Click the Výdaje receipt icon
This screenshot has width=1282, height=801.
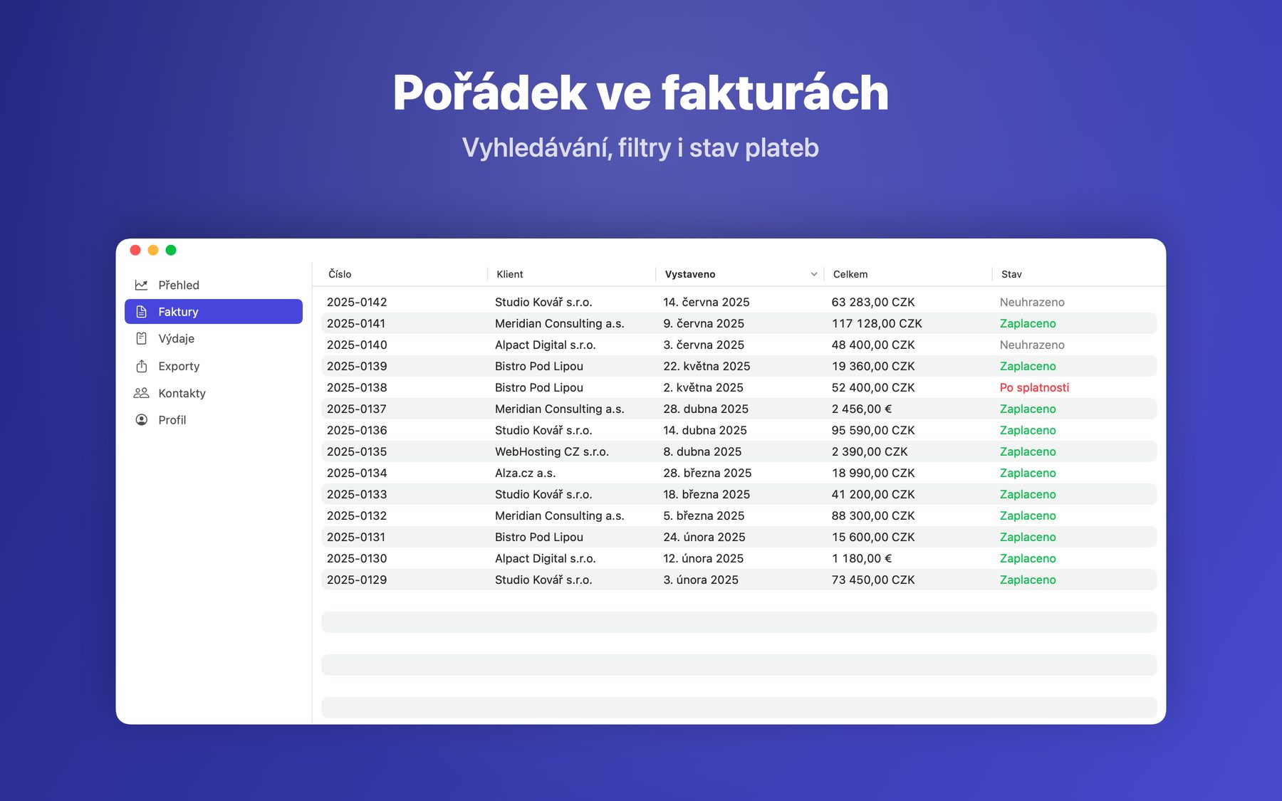pos(141,339)
